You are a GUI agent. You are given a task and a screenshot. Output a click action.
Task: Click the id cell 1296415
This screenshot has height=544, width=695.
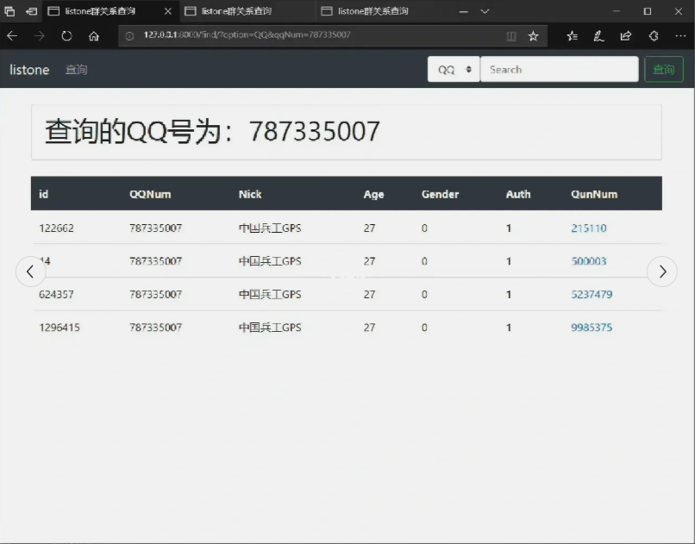point(59,328)
